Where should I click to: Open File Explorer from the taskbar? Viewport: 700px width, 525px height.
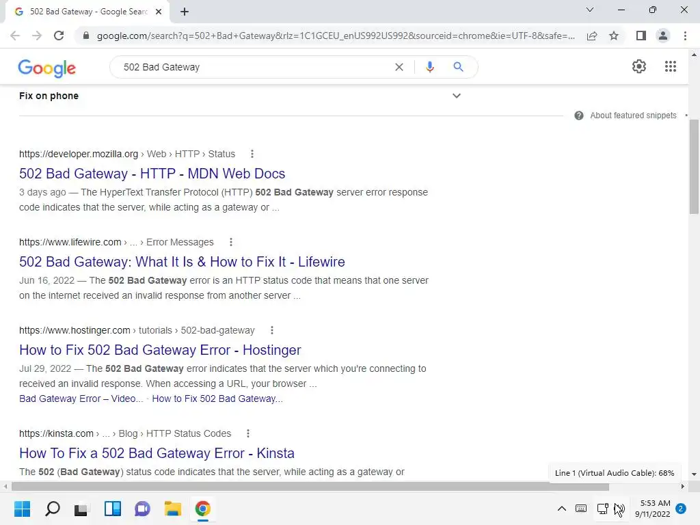click(x=172, y=509)
